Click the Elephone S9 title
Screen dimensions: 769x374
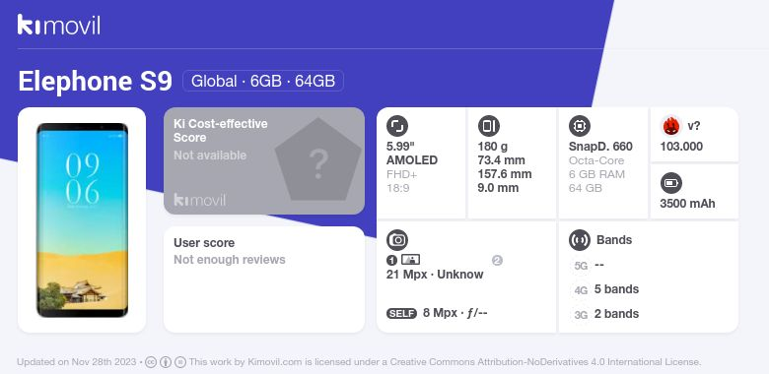coord(96,81)
